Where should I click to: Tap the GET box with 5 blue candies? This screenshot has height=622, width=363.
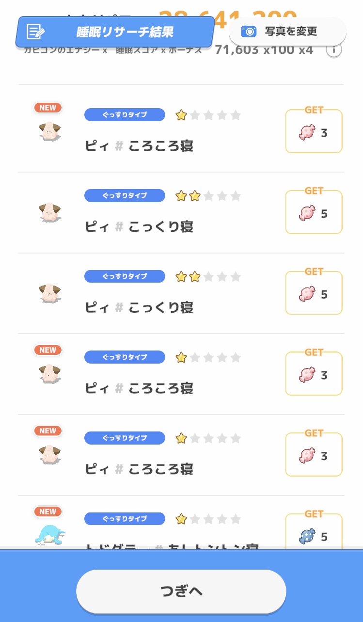(x=314, y=533)
